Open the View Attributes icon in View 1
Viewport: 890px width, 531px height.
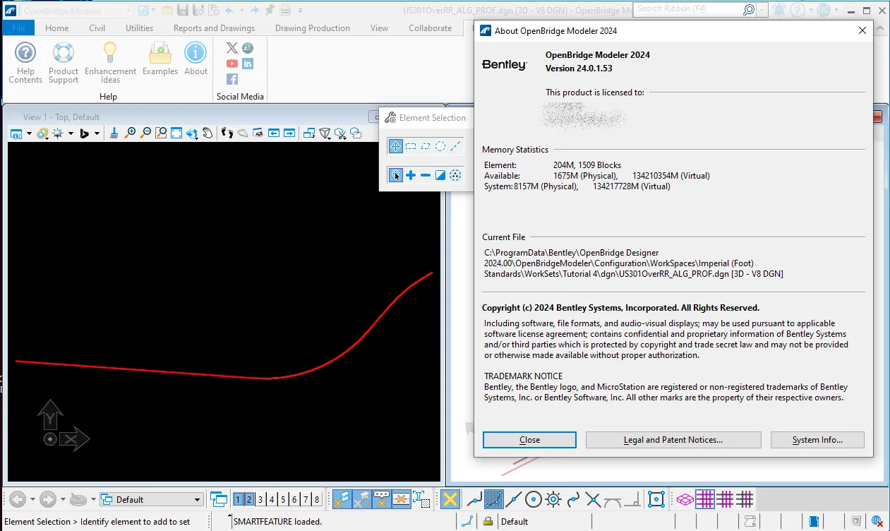point(16,133)
